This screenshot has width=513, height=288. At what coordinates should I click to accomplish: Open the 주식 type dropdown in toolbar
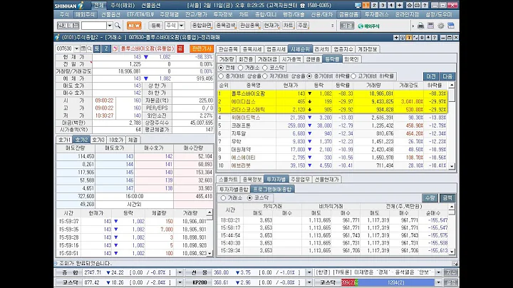pos(182,26)
